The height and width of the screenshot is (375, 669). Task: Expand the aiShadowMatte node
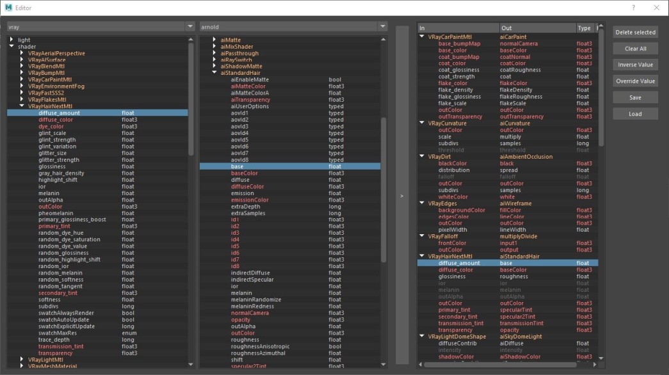point(214,66)
